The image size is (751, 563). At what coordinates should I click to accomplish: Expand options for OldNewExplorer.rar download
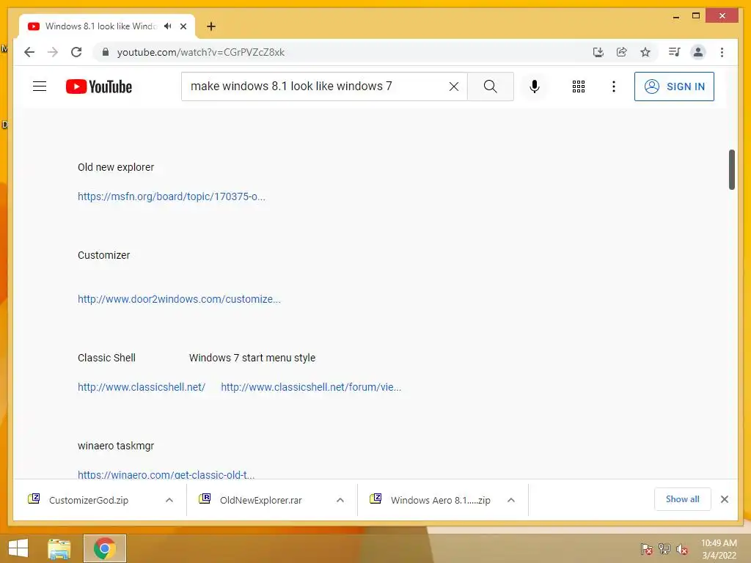click(x=340, y=500)
